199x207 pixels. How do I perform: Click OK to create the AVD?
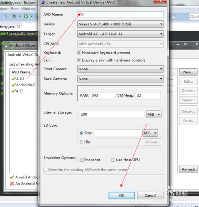pyautogui.click(x=122, y=195)
